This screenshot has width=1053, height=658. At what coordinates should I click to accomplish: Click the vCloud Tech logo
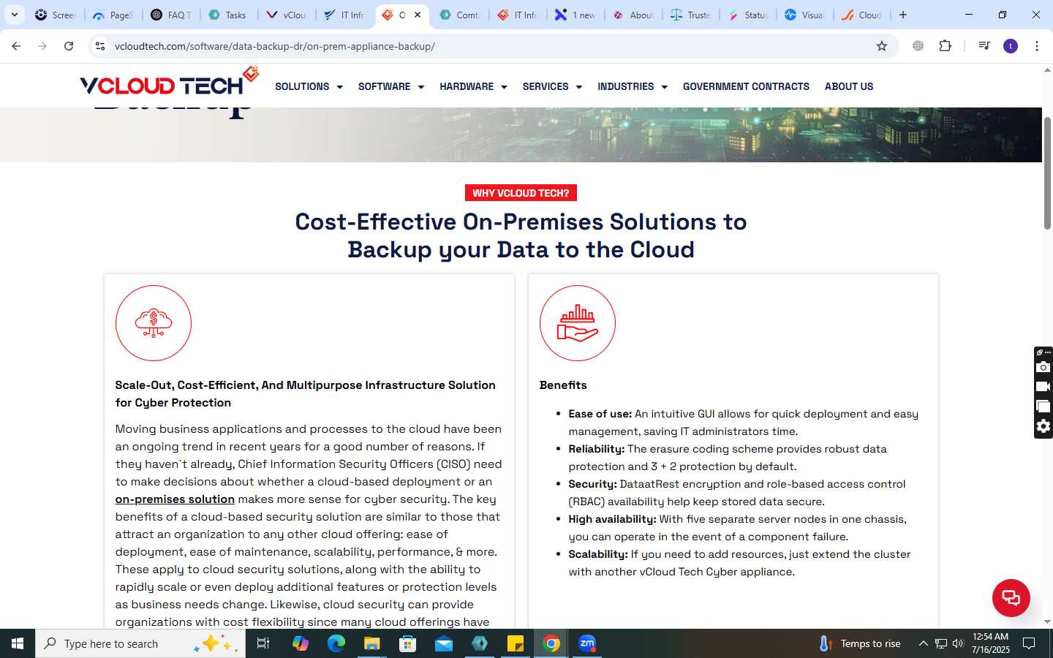click(x=169, y=82)
